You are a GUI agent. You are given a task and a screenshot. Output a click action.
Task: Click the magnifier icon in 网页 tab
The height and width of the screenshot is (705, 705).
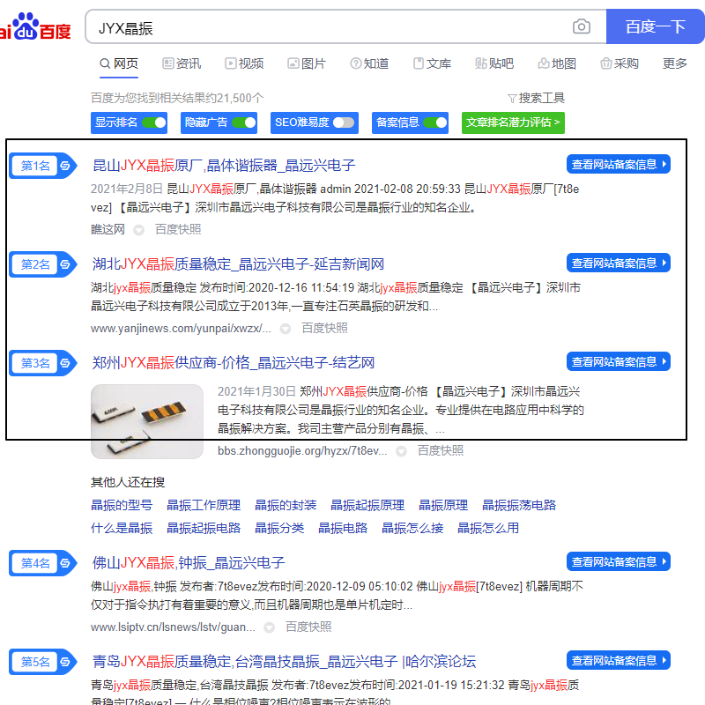[x=105, y=63]
